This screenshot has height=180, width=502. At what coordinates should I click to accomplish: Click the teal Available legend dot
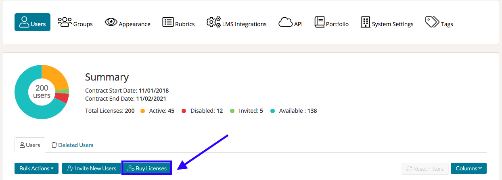pyautogui.click(x=272, y=111)
